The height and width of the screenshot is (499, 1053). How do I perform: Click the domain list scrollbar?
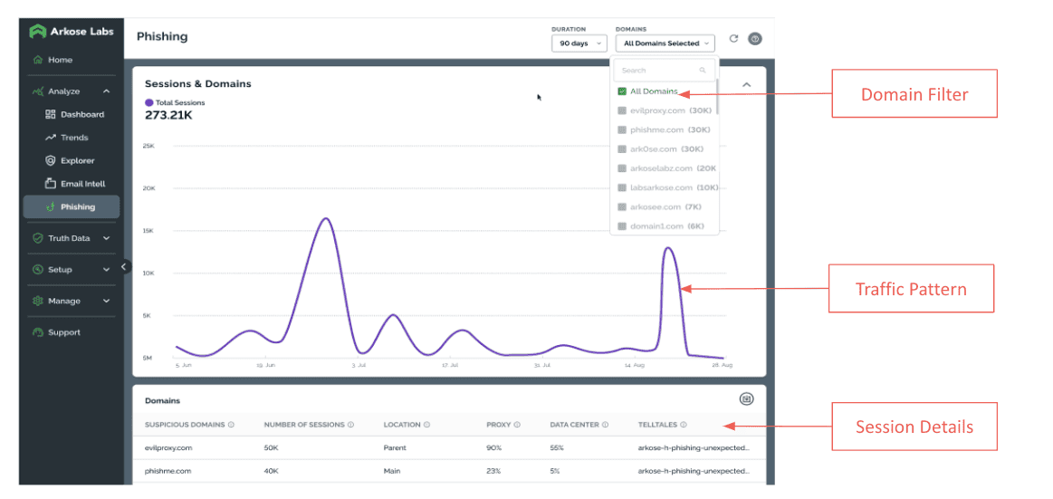[x=717, y=96]
